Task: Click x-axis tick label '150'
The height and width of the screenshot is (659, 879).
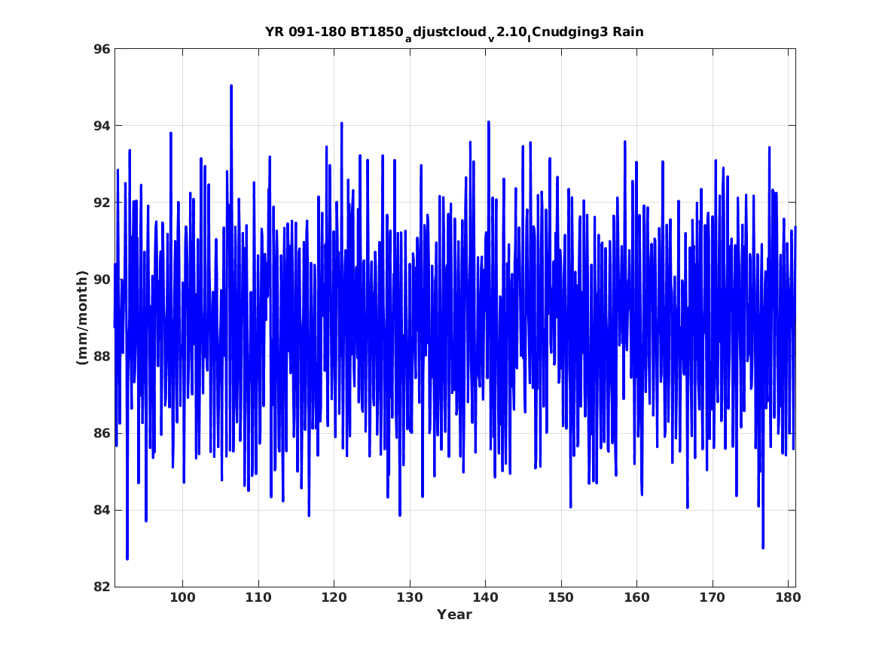Action: (x=560, y=597)
